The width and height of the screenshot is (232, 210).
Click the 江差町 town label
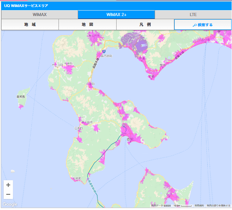point(78,128)
